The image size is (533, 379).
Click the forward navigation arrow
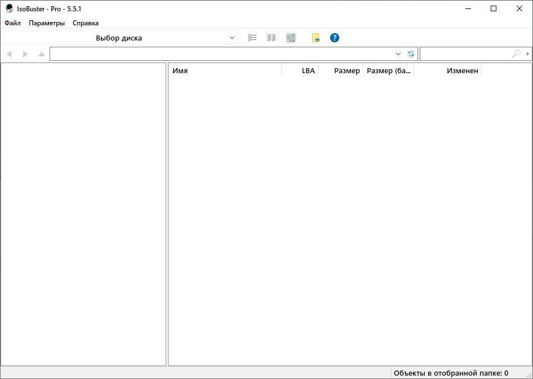[25, 54]
